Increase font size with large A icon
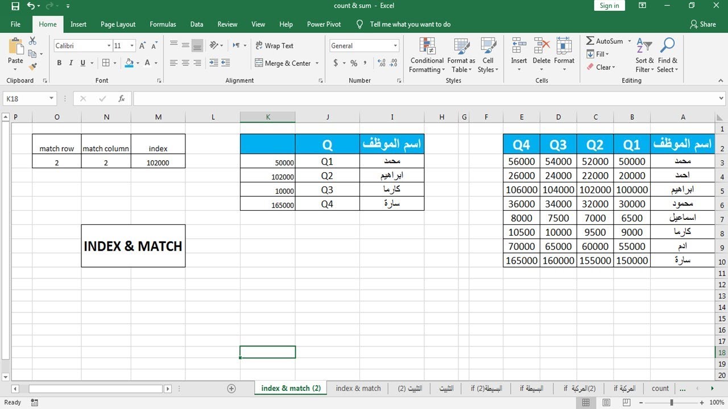 tap(143, 45)
